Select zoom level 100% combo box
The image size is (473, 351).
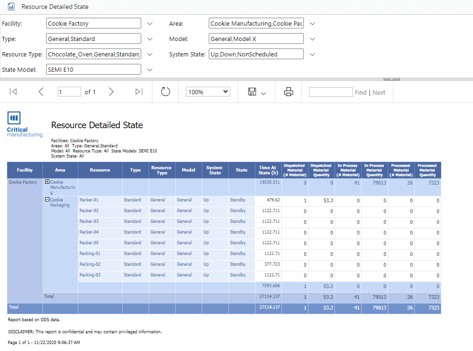click(208, 92)
